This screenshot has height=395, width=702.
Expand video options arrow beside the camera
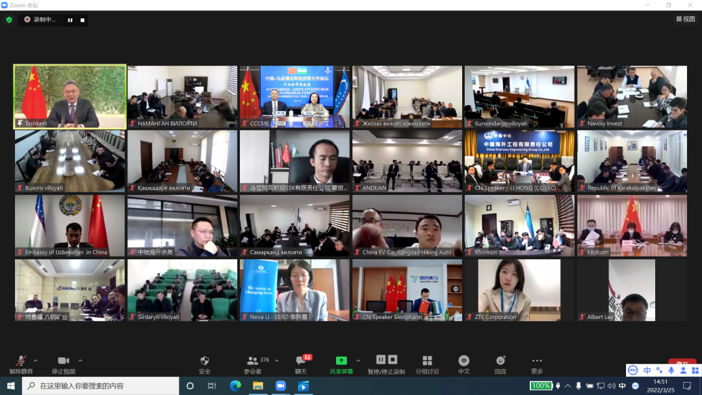[x=81, y=361]
